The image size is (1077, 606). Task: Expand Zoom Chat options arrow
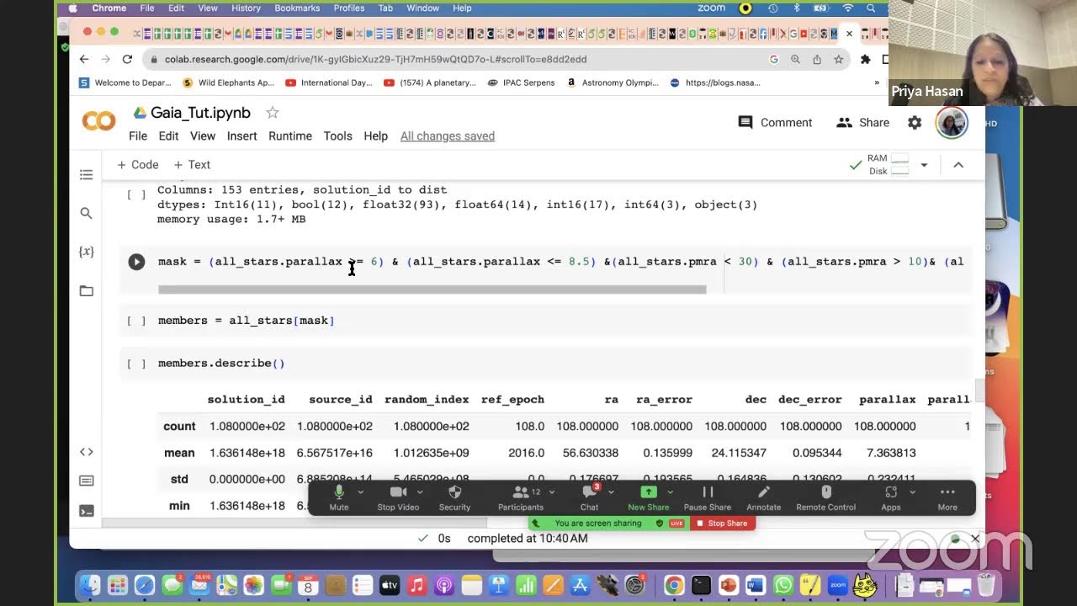click(610, 492)
